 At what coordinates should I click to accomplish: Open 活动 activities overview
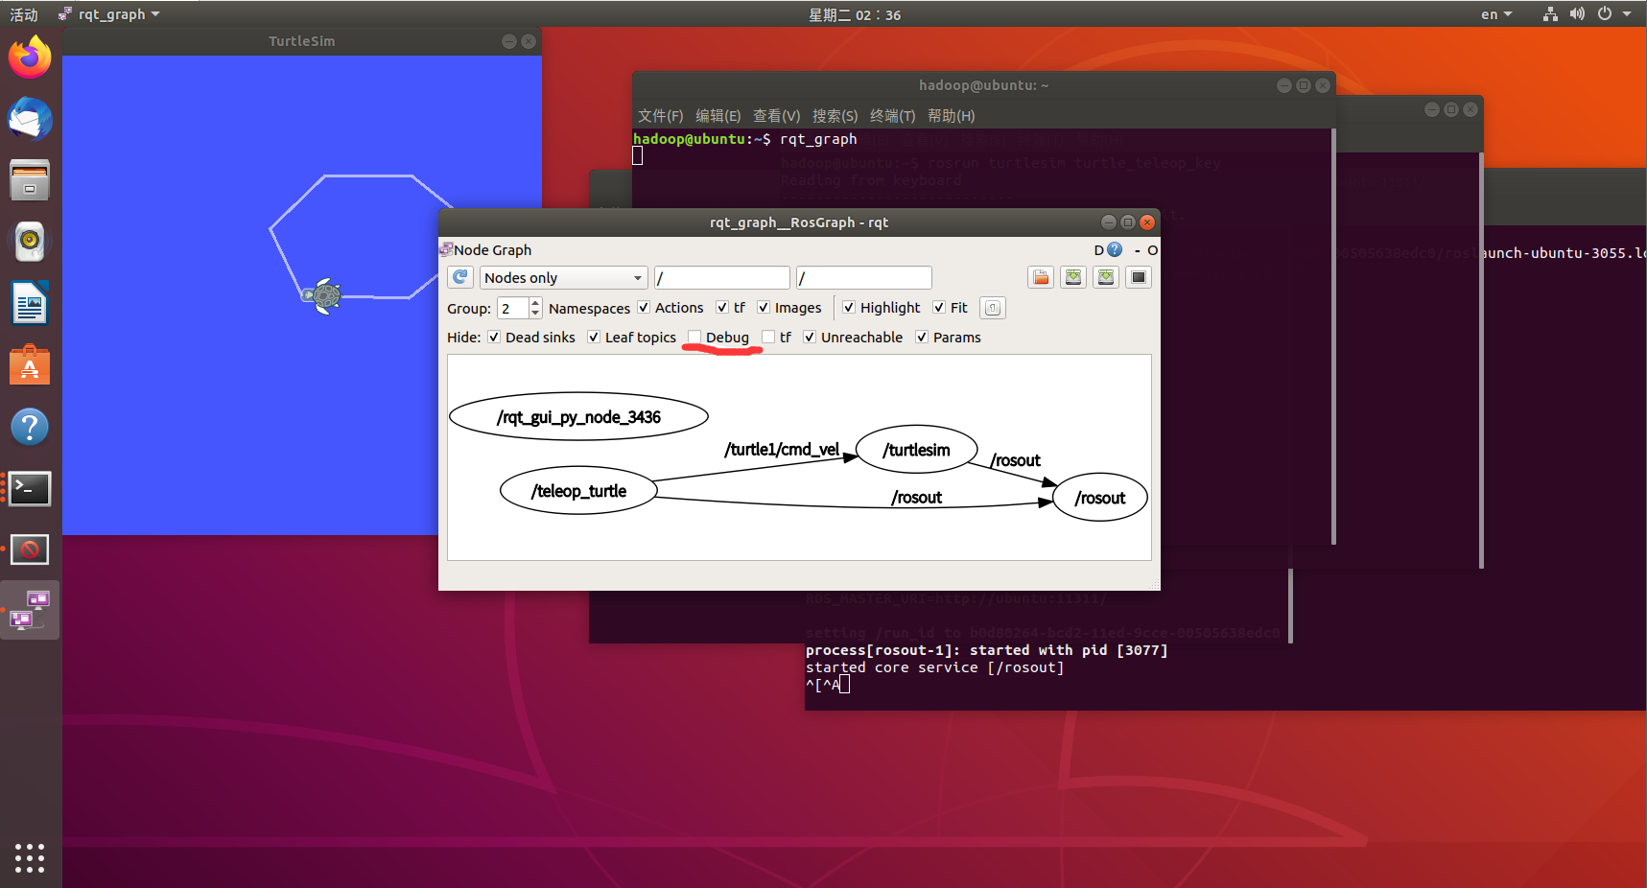tap(24, 14)
